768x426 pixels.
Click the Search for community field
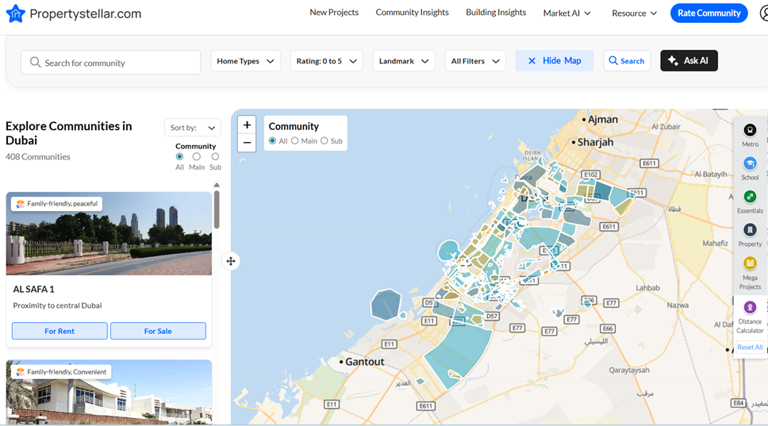[111, 63]
